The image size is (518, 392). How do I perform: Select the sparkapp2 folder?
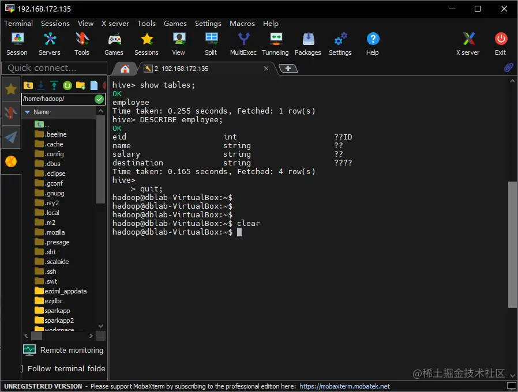point(54,321)
